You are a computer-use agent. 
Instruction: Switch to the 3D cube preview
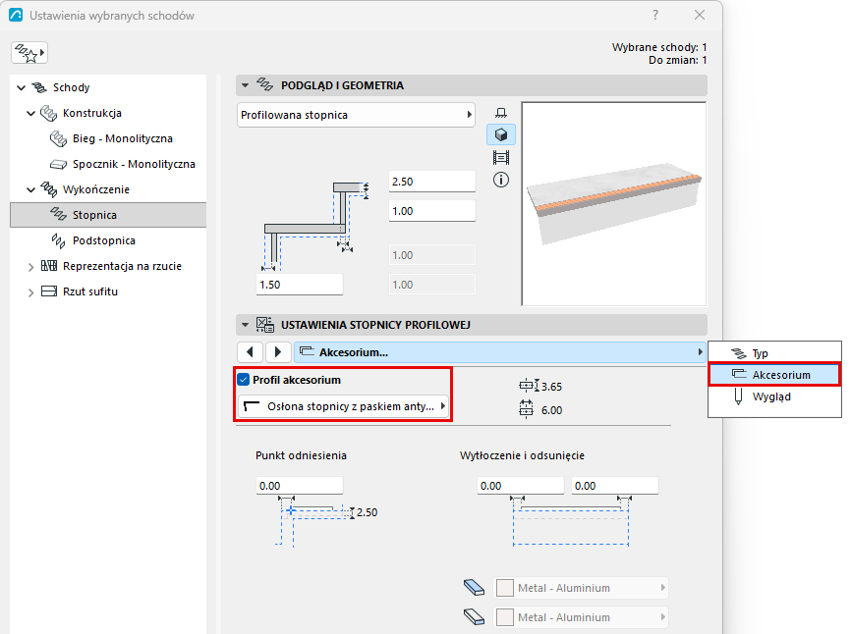501,134
